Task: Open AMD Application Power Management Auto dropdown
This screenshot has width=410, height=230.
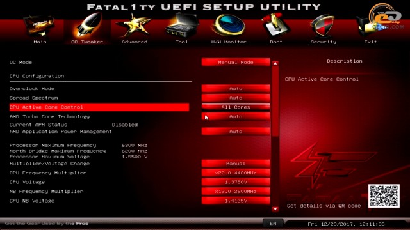Action: click(x=236, y=131)
